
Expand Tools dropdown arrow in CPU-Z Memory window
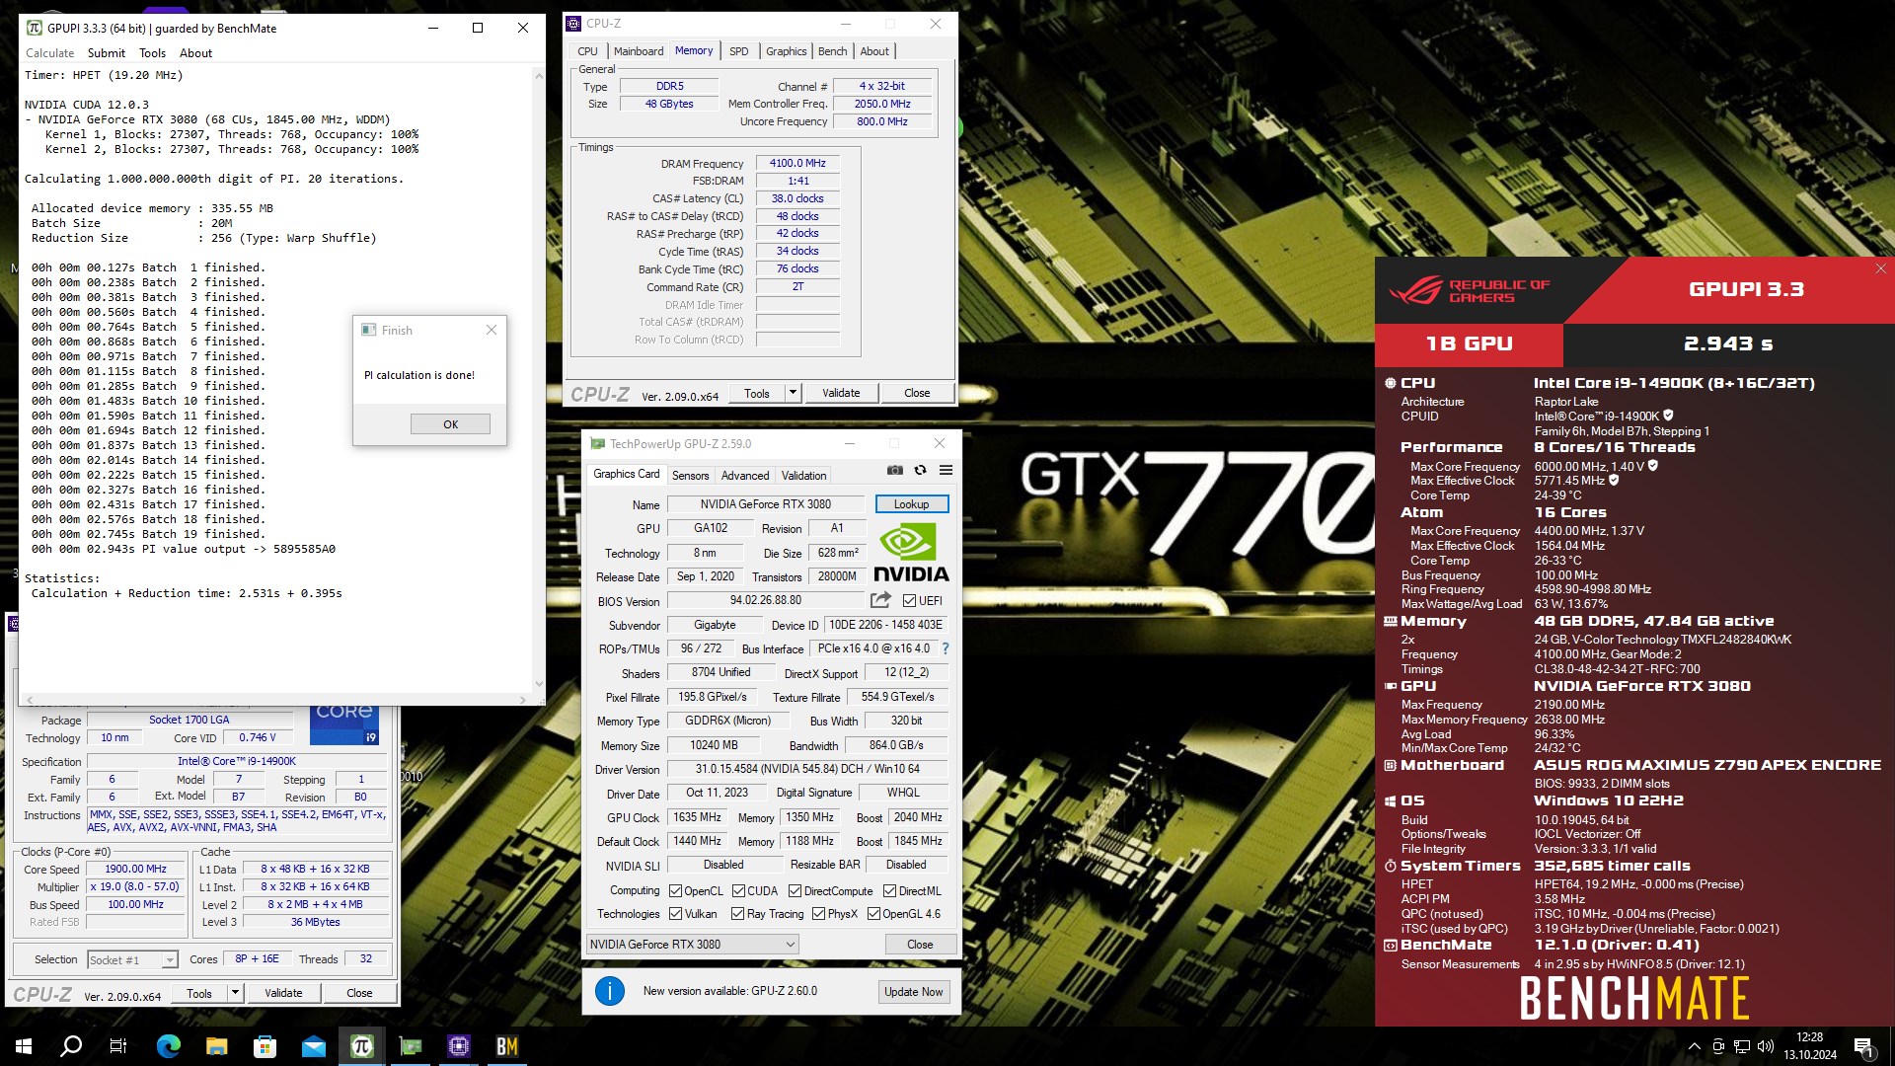tap(792, 393)
